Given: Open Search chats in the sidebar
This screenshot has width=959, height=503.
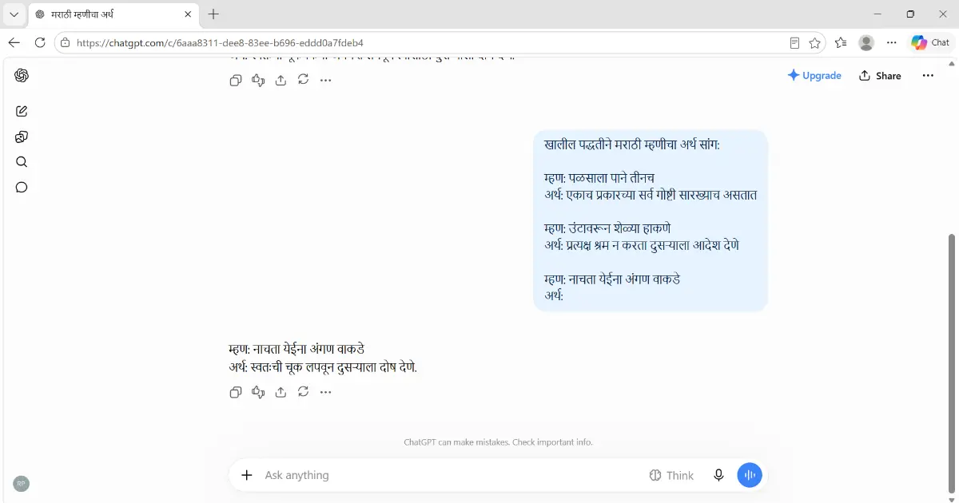Looking at the screenshot, I should point(22,162).
